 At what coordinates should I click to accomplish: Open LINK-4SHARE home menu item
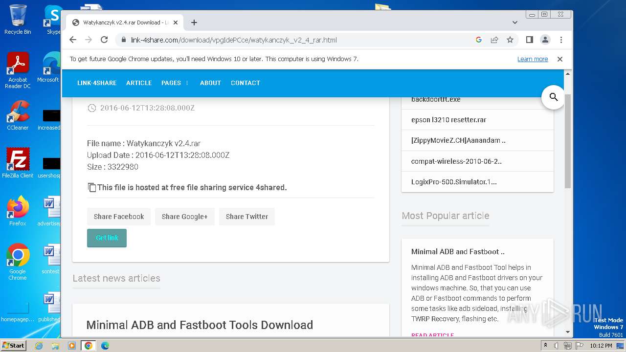97,83
